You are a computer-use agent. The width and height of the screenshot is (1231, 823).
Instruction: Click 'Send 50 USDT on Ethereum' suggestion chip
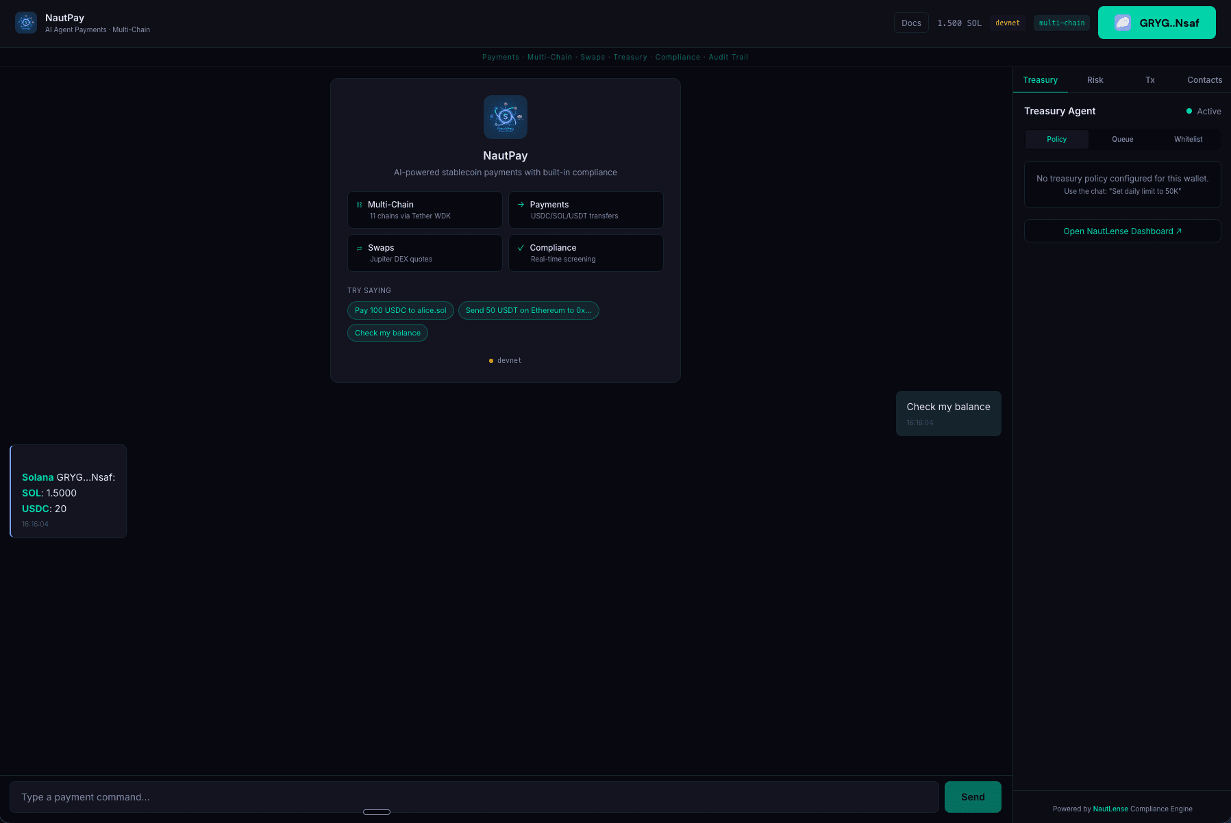click(529, 310)
